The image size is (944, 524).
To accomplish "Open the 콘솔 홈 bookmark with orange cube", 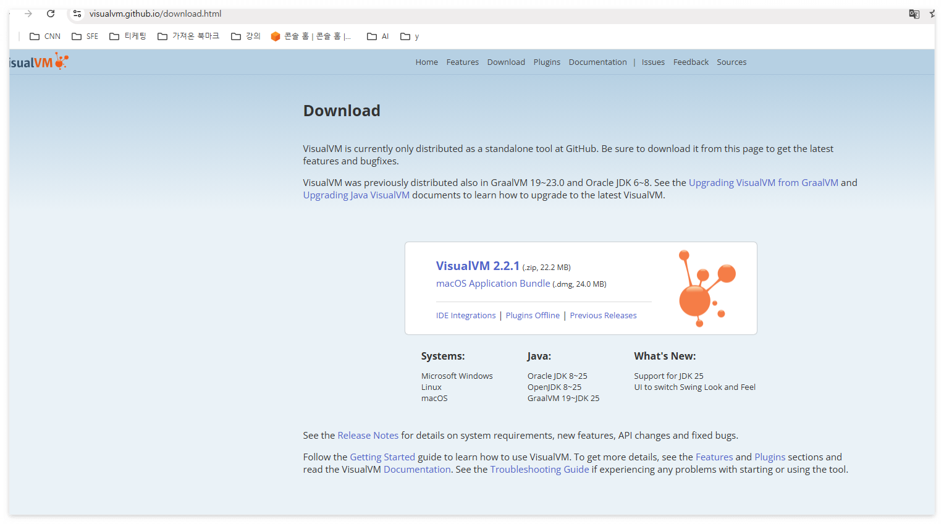I will 311,36.
